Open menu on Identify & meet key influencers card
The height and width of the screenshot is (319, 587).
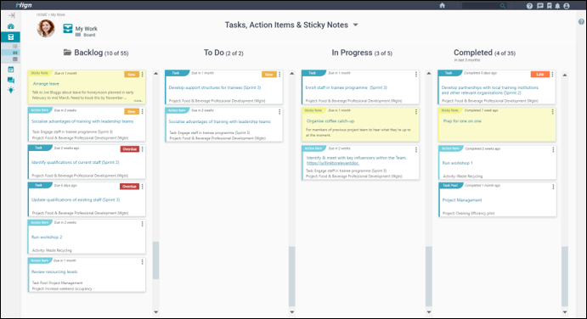pyautogui.click(x=416, y=149)
